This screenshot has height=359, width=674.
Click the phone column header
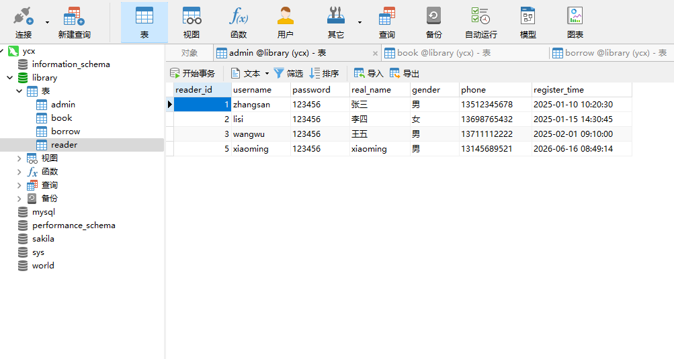tap(495, 90)
